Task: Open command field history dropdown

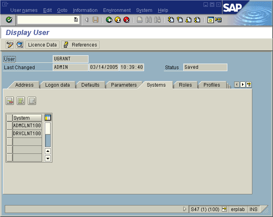Action: (x=76, y=20)
